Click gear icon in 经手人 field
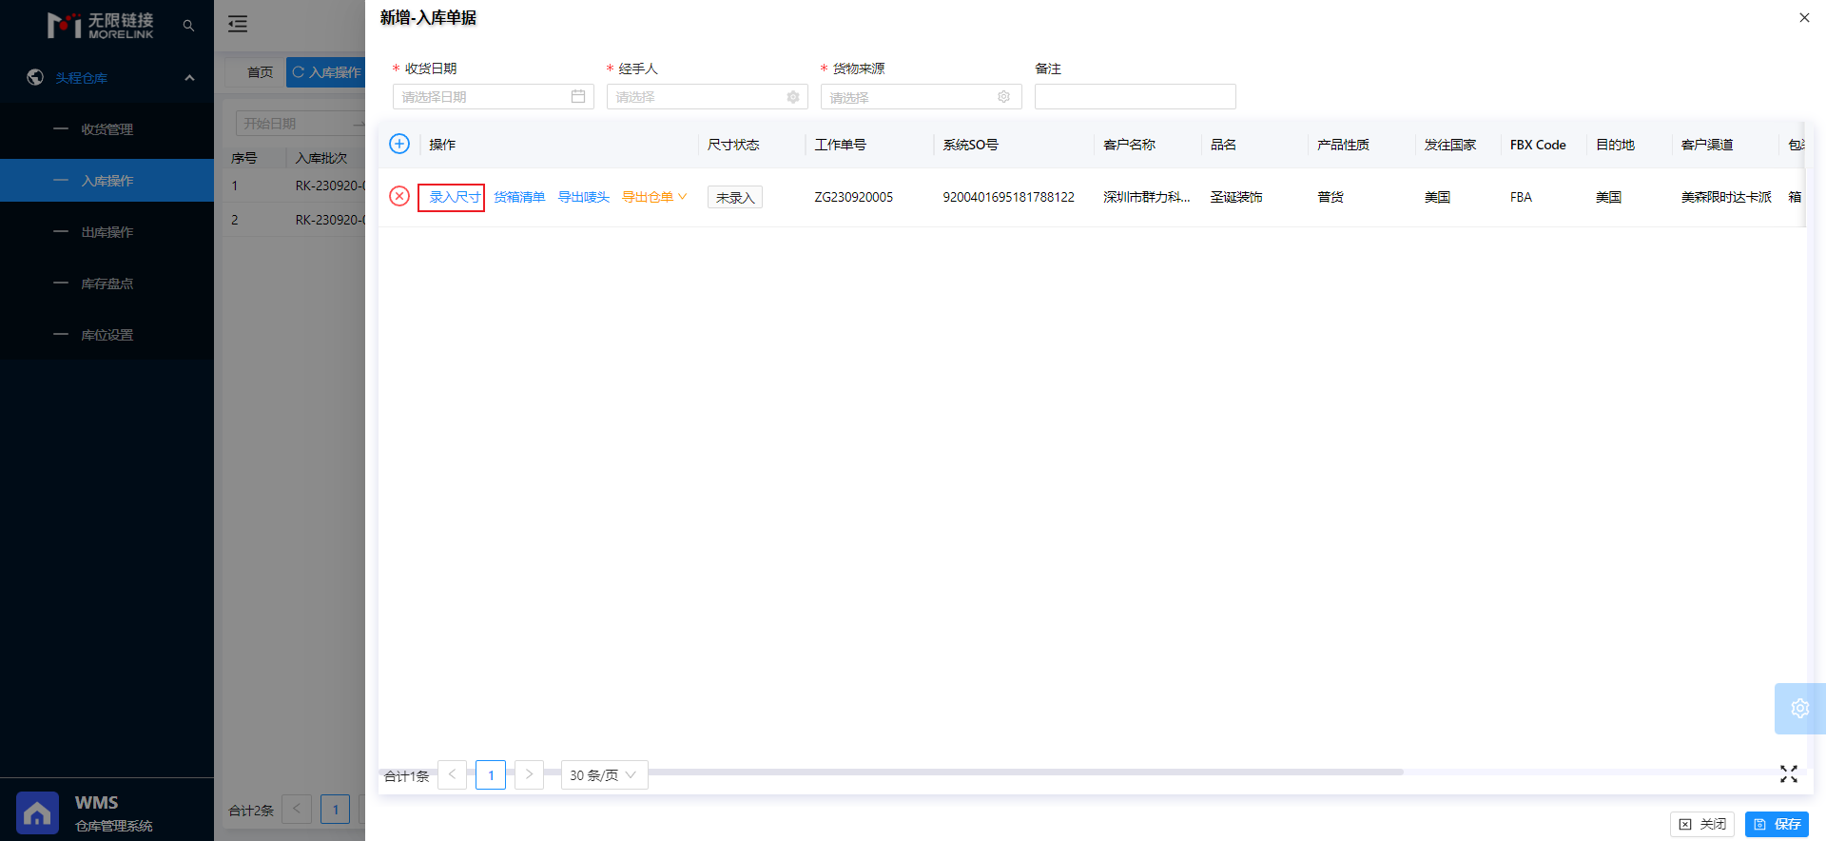This screenshot has width=1826, height=841. (x=793, y=97)
